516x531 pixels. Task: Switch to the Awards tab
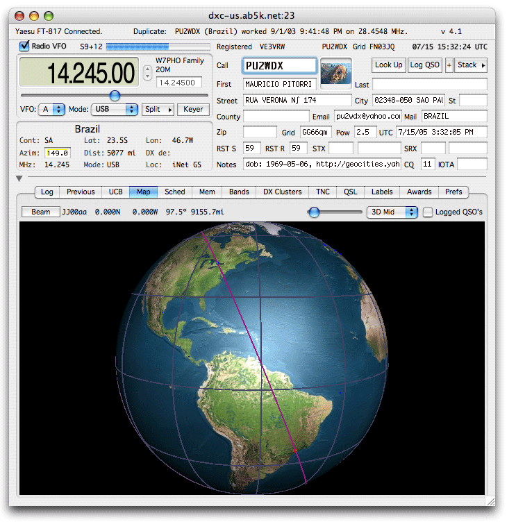pos(419,192)
